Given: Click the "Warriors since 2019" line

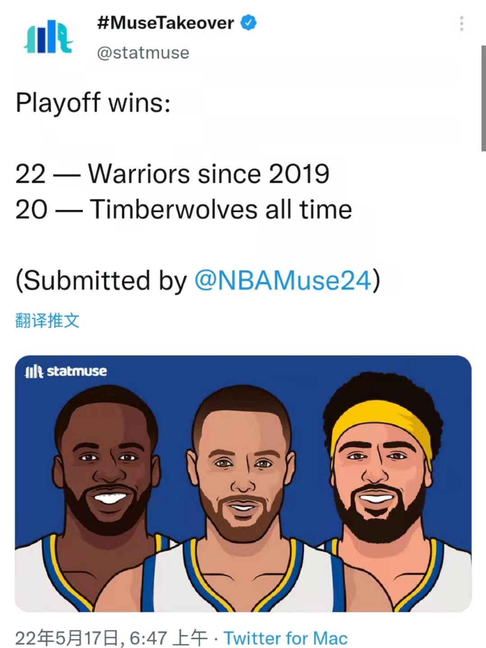Looking at the screenshot, I should point(209,174).
